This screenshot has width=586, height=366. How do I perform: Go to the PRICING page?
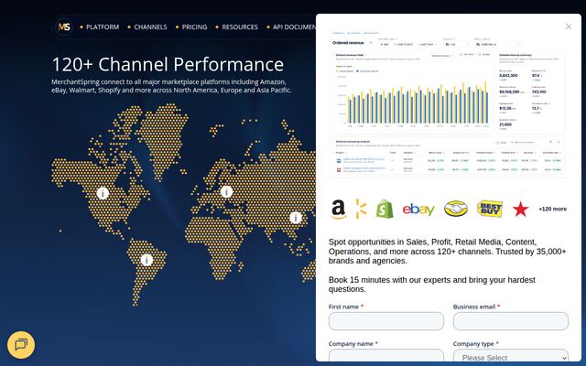point(194,27)
